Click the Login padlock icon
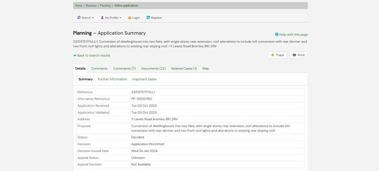379x171 pixels. 130,18
